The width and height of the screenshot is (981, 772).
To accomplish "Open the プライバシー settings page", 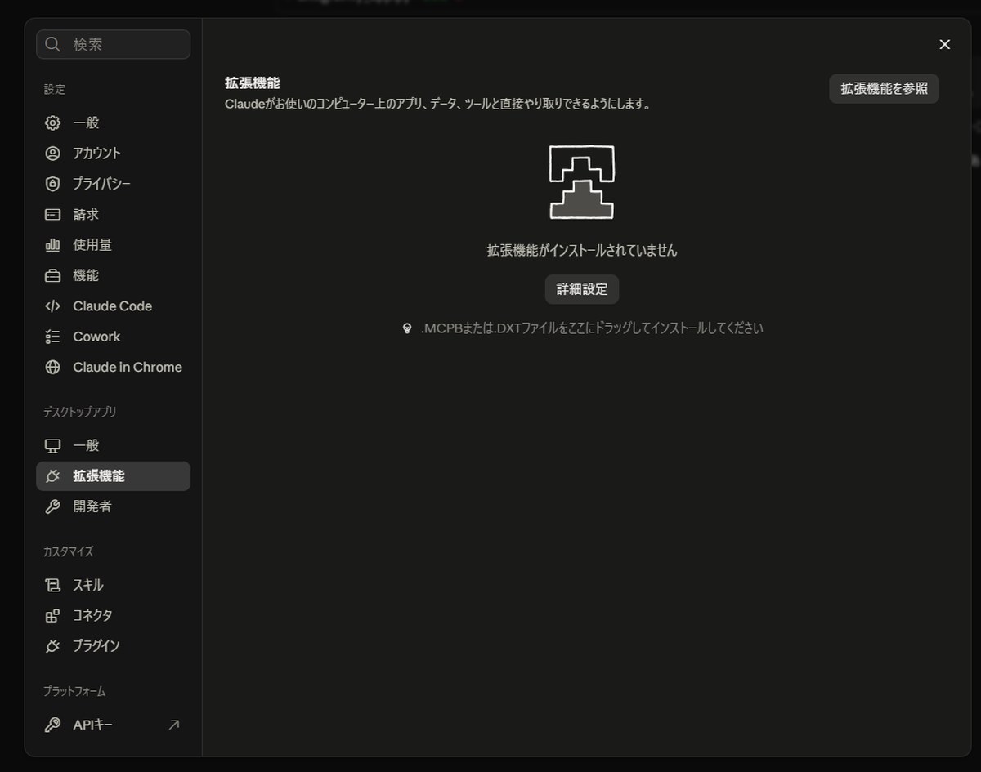I will point(114,184).
